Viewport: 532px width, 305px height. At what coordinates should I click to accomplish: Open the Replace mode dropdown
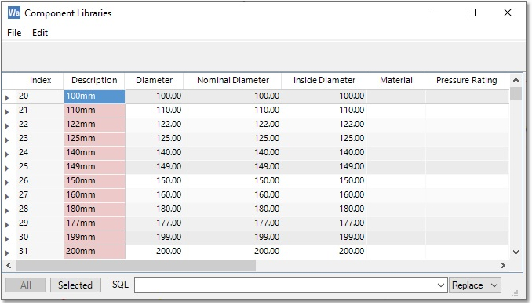coord(475,285)
